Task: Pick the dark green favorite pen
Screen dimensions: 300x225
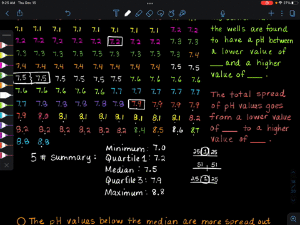Action: (6, 75)
